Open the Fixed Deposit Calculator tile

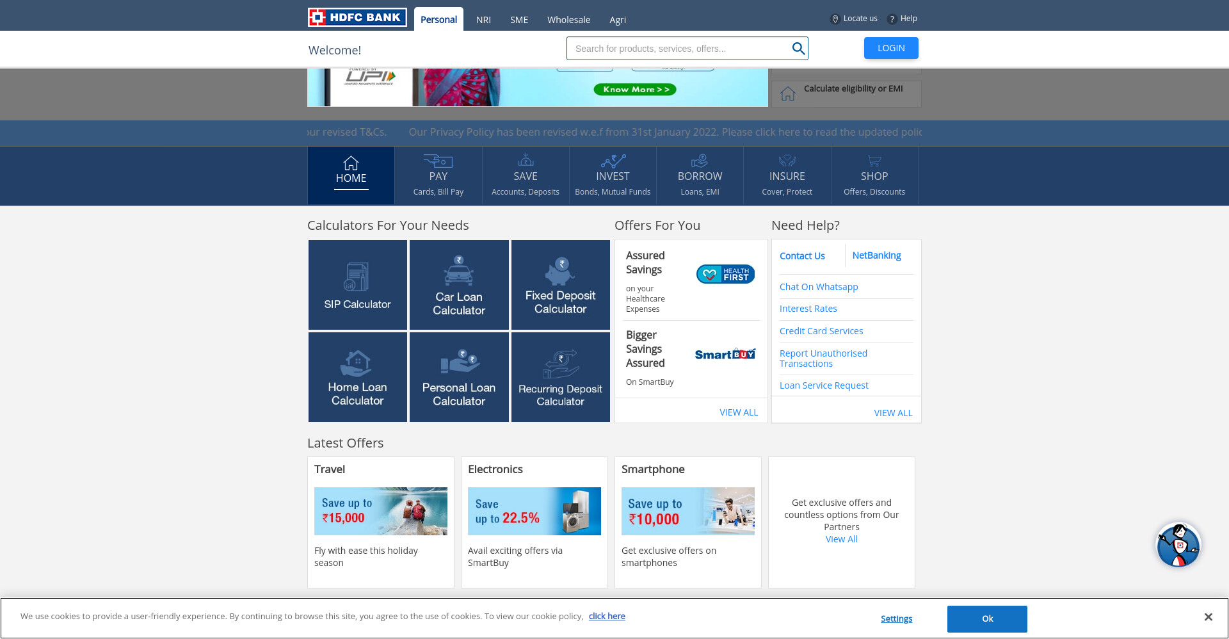(561, 285)
